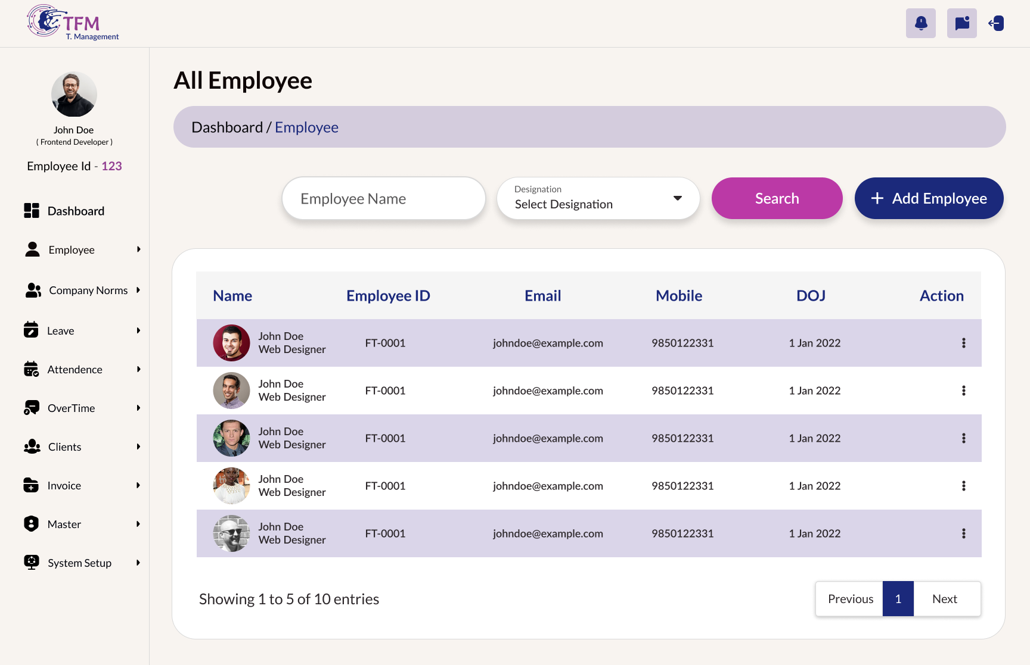
Task: Expand the System Setup submenu arrow
Action: (x=138, y=563)
